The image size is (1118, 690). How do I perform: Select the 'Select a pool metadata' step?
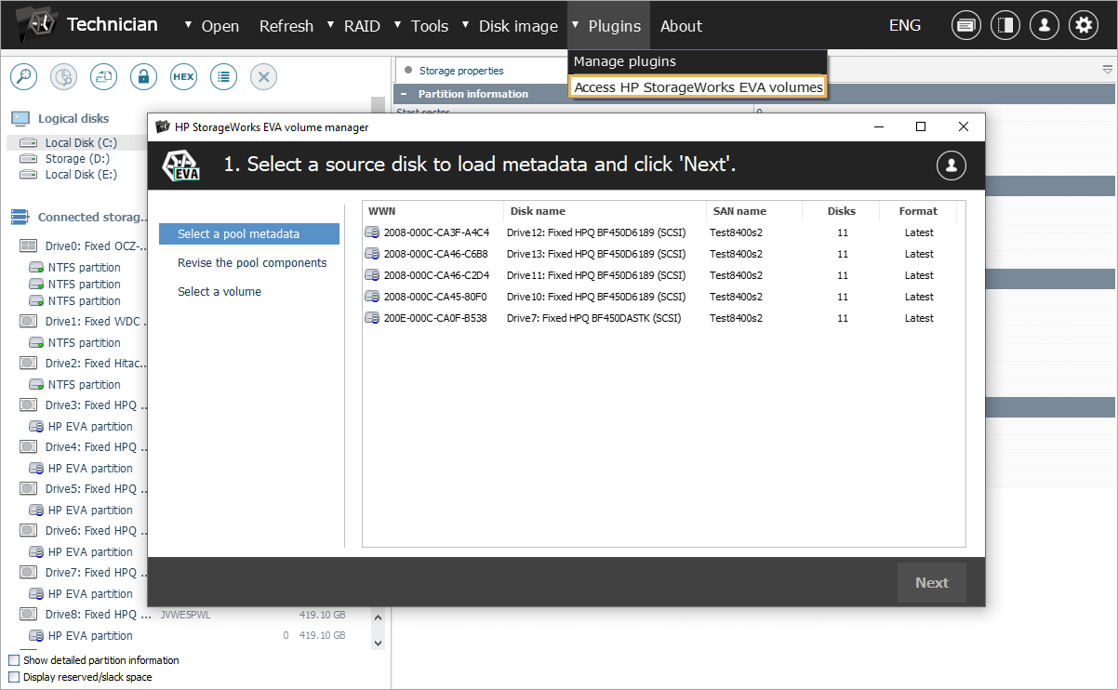pyautogui.click(x=249, y=234)
